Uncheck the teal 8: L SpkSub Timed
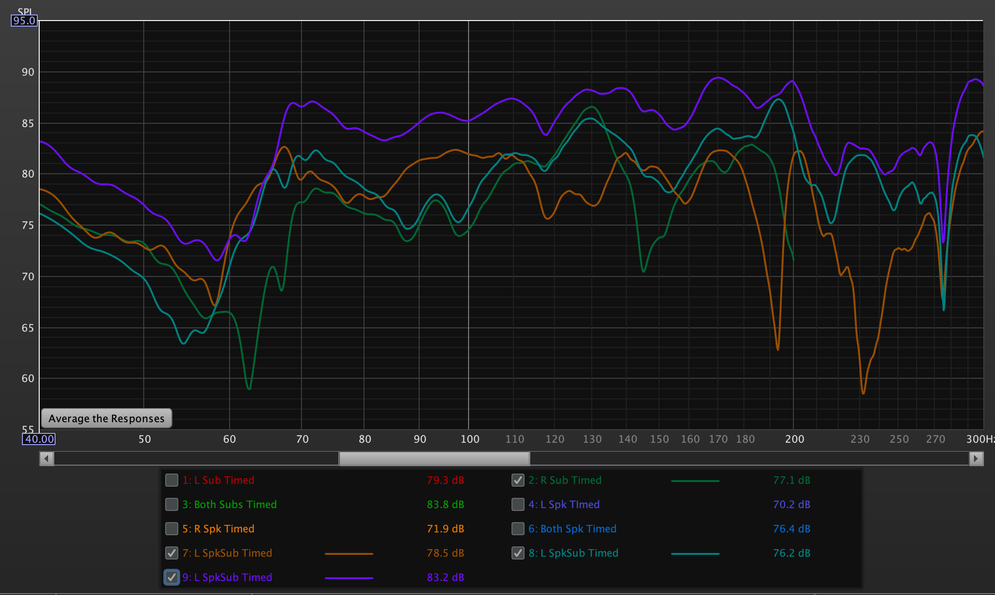Image resolution: width=995 pixels, height=595 pixels. 518,553
